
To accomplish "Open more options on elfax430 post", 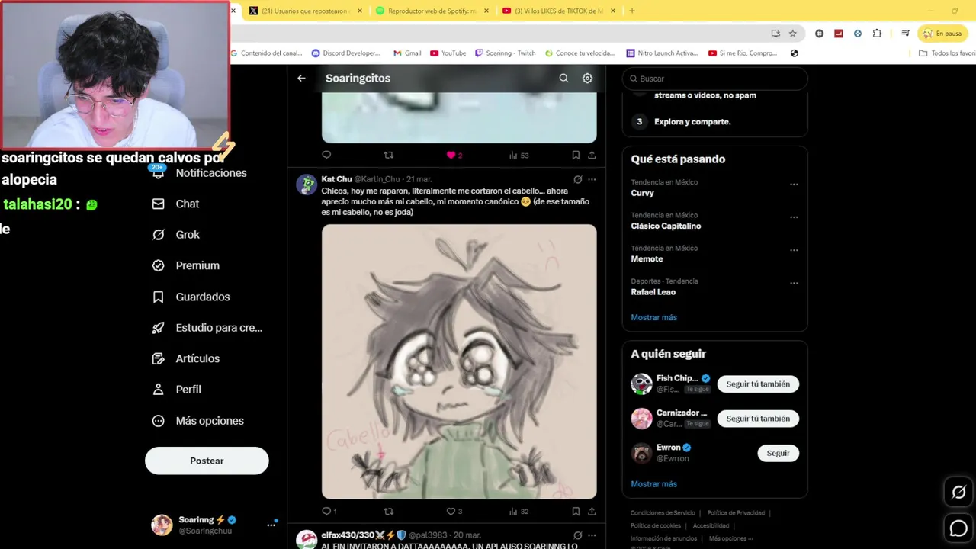I will (592, 535).
